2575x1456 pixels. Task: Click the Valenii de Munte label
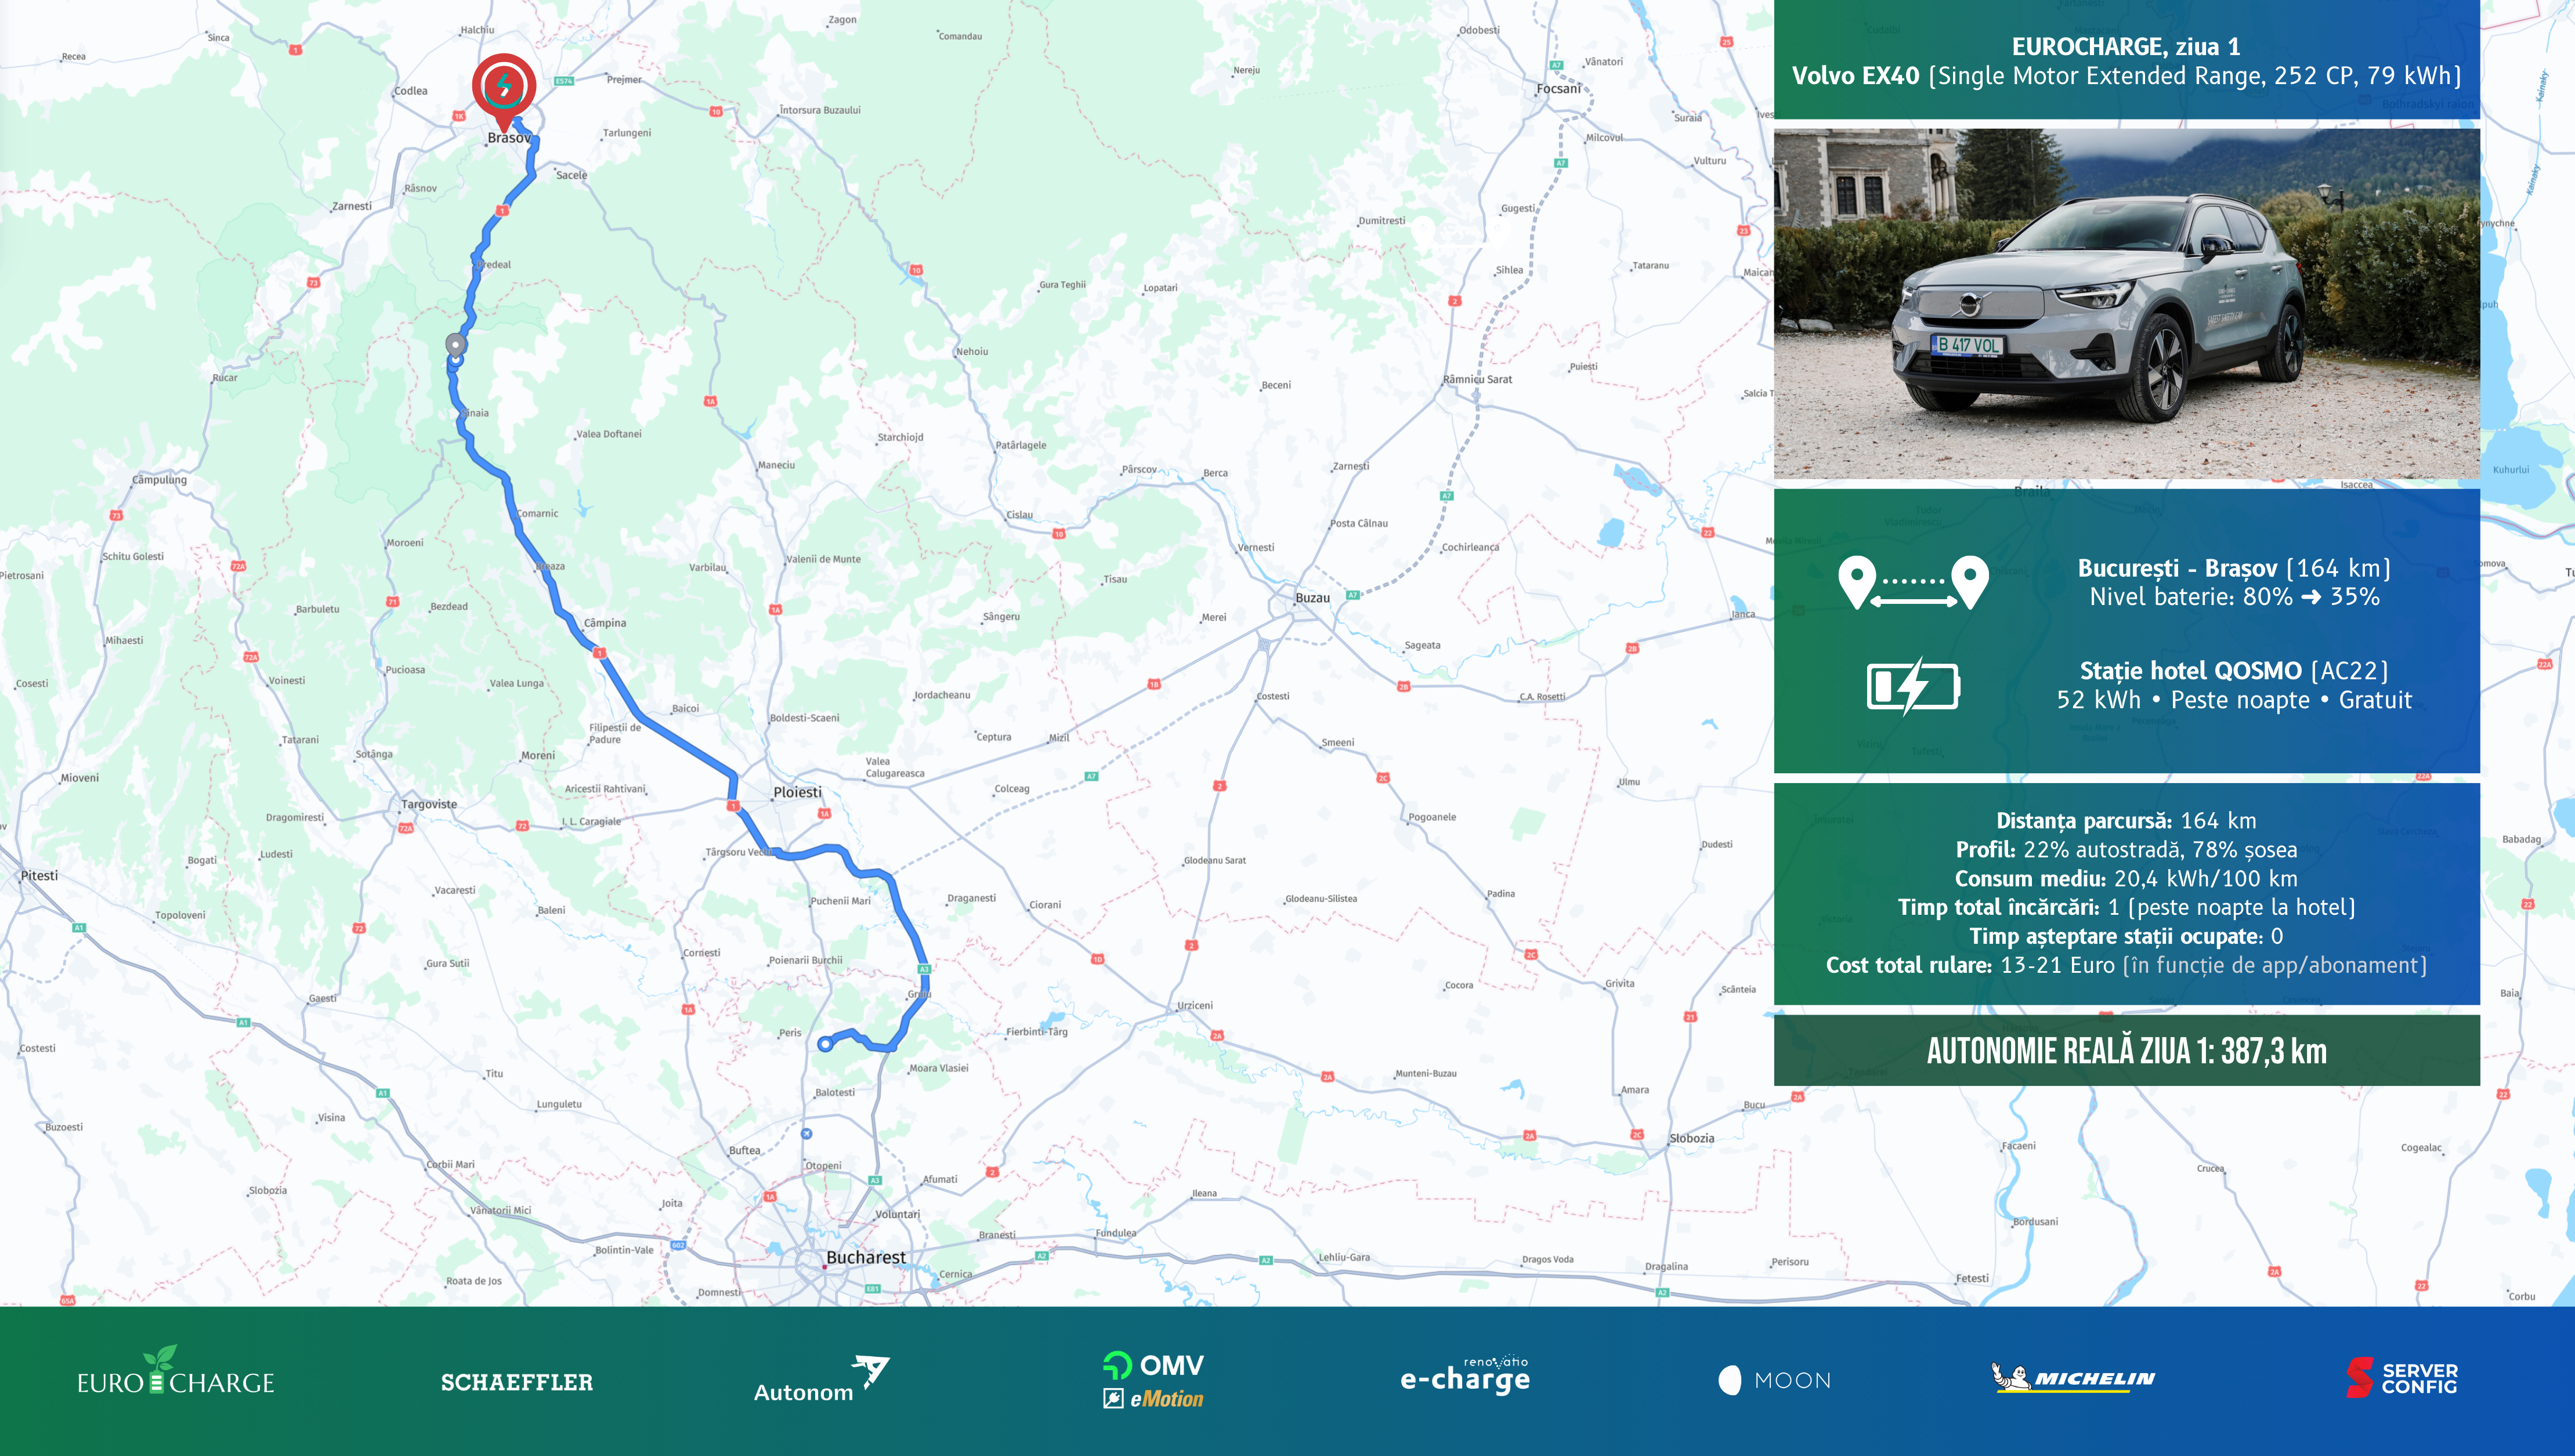(824, 560)
